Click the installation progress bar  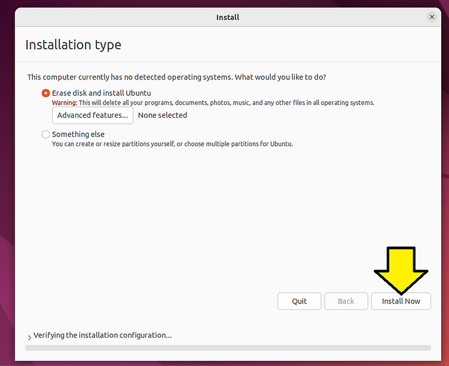(228, 348)
